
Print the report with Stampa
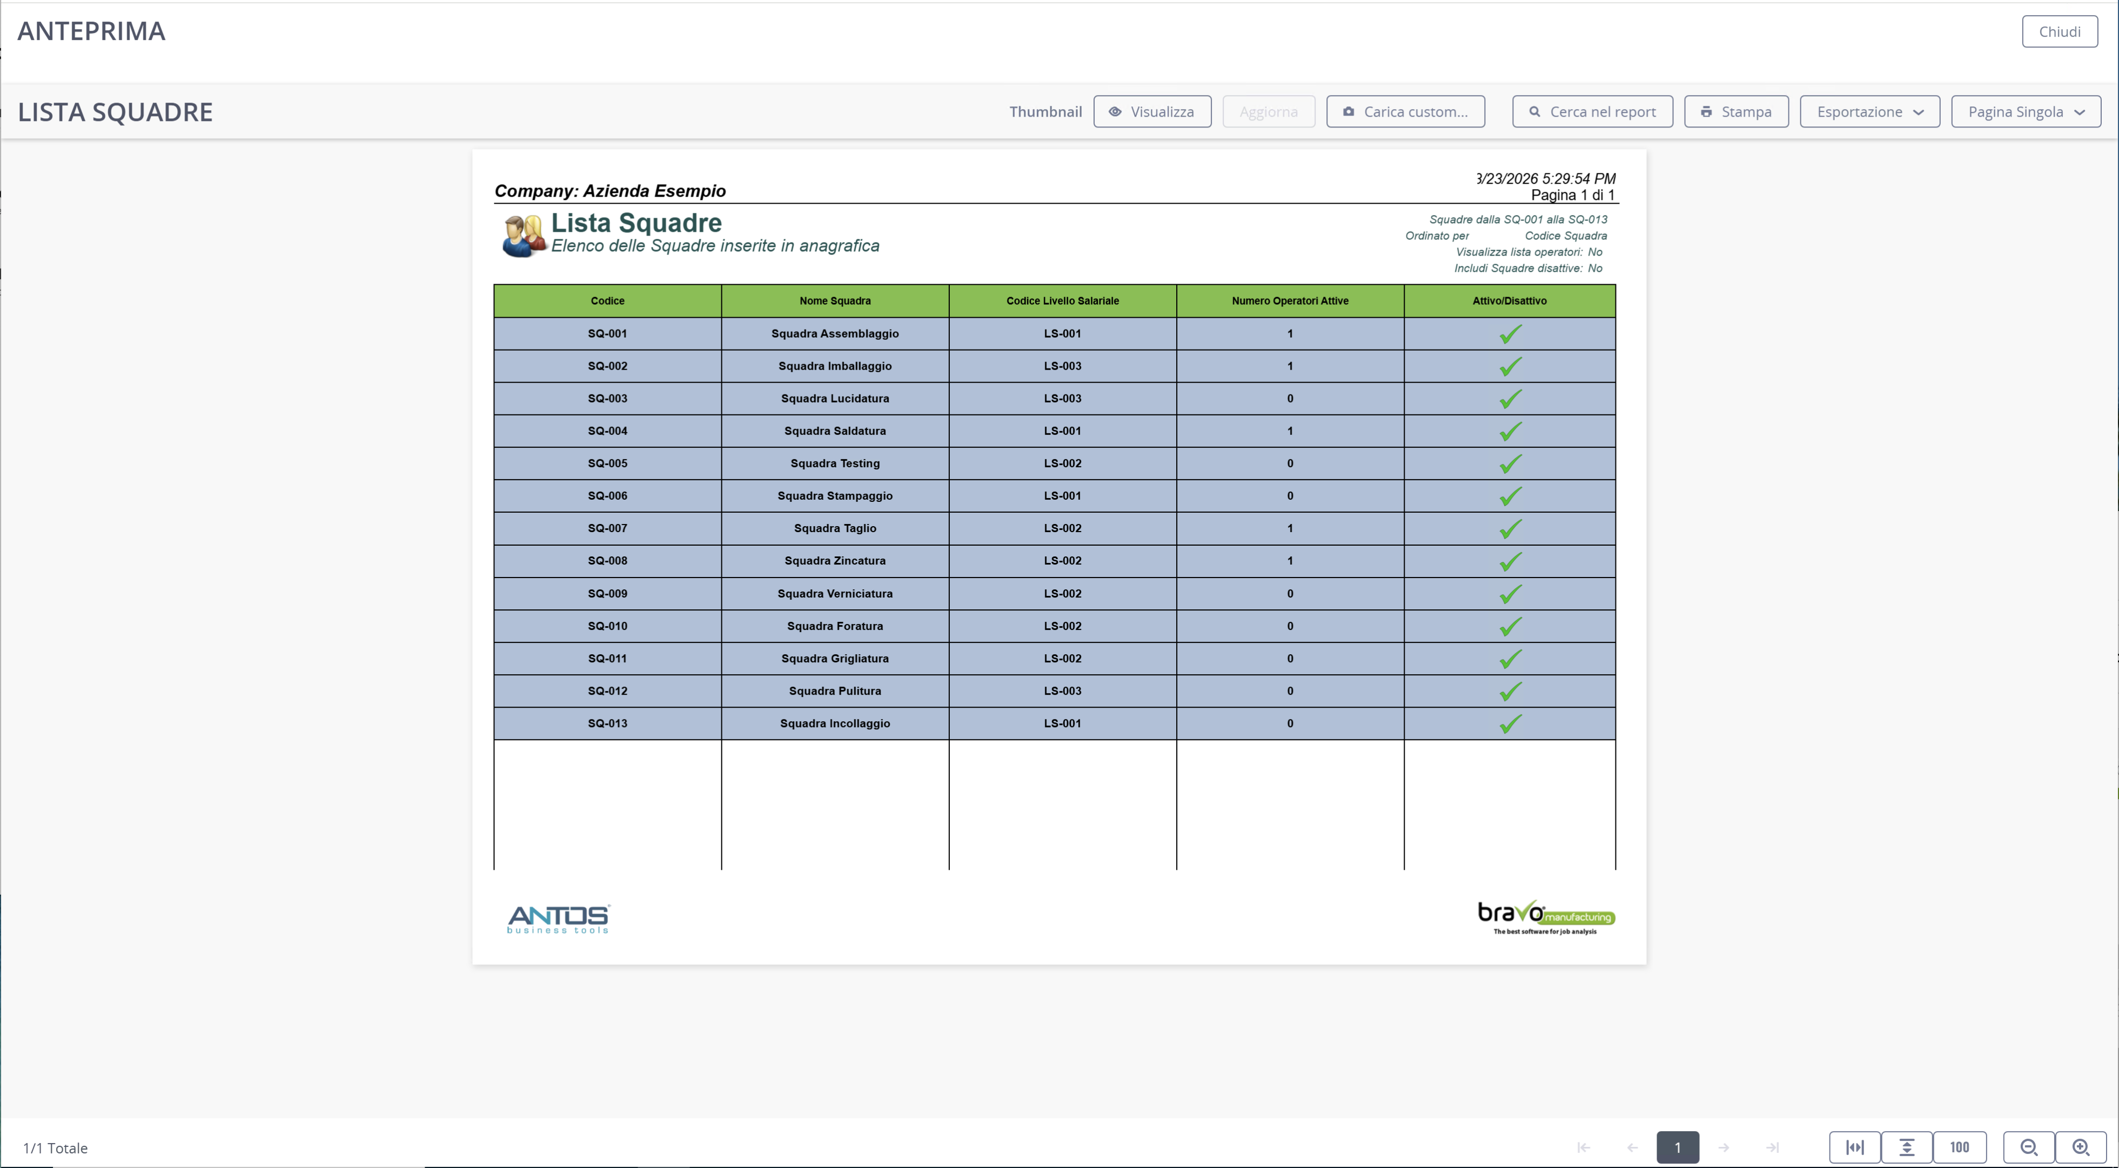coord(1736,112)
